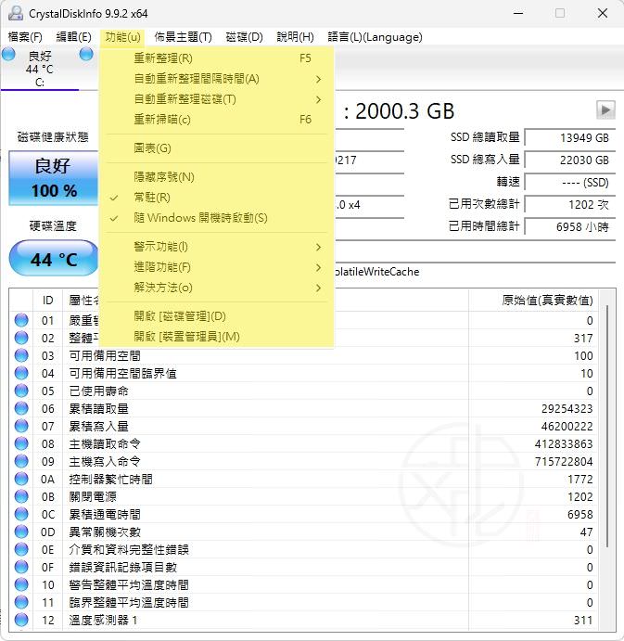Image resolution: width=624 pixels, height=641 pixels.
Task: Click status orb for attribute 02
Action: click(x=21, y=338)
